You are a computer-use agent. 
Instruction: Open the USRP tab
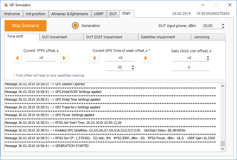coord(99,14)
